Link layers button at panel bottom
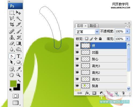The width and height of the screenshot is (133, 107). point(79,93)
